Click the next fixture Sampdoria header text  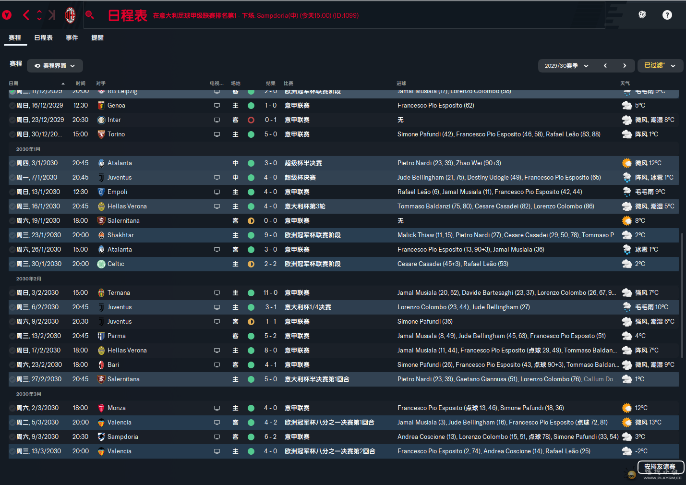pyautogui.click(x=300, y=15)
